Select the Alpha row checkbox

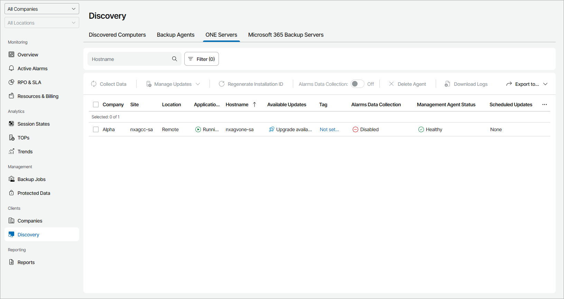96,129
